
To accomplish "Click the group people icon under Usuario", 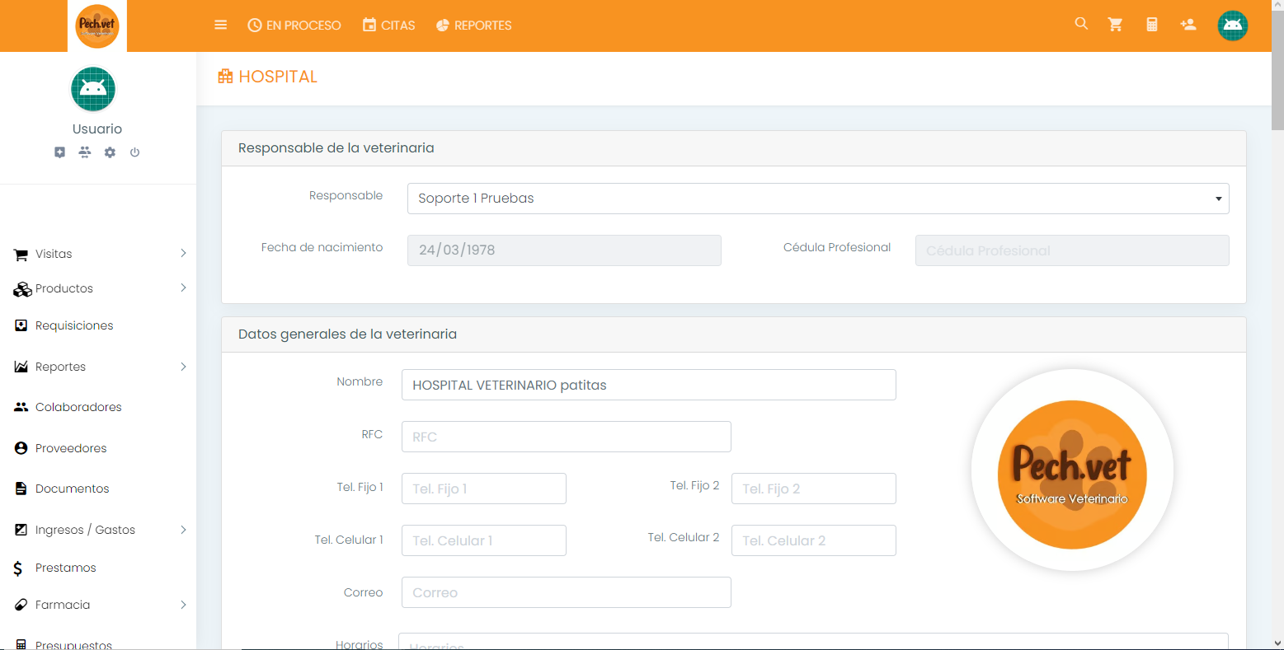I will tap(85, 152).
